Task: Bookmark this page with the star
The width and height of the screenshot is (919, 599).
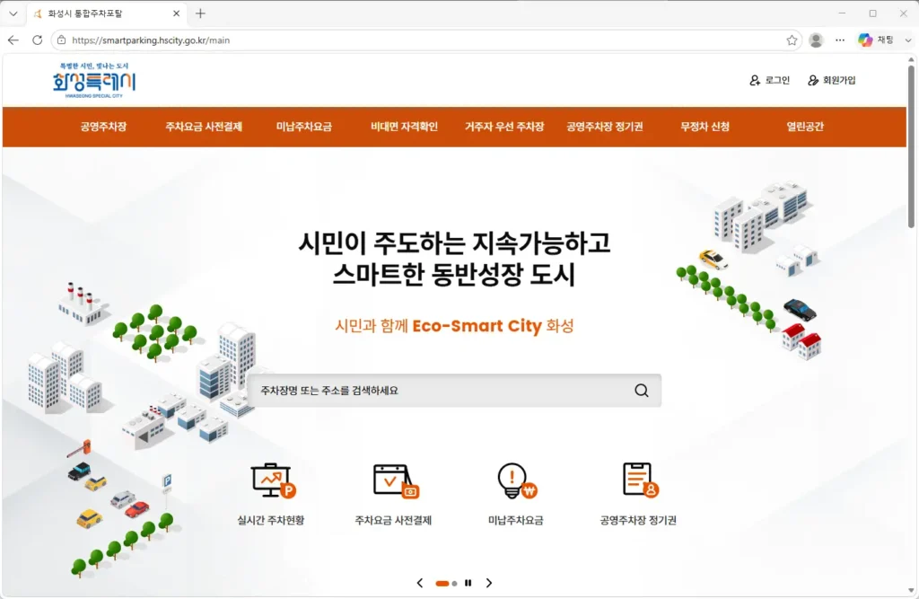Action: (792, 40)
